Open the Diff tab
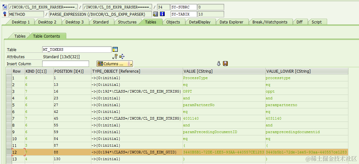This screenshot has width=359, height=164. coord(299,22)
